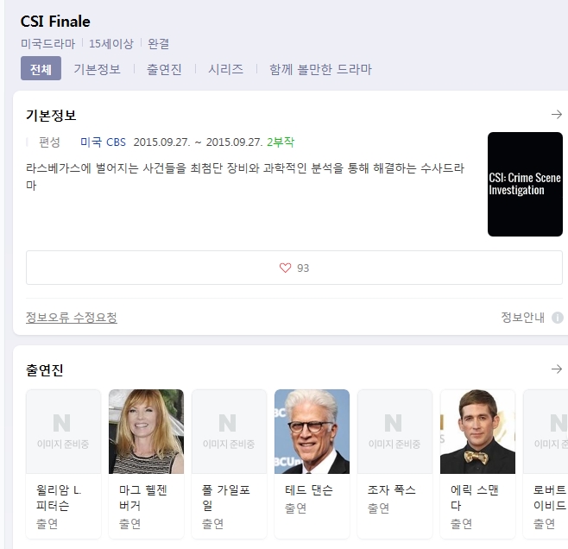
Task: Open 기본정보 section arrow
Action: point(556,115)
